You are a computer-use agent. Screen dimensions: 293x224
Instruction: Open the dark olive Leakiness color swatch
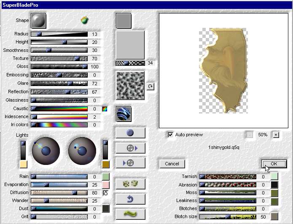(x=274, y=201)
